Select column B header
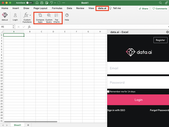The image size is (169, 127). (30, 32)
